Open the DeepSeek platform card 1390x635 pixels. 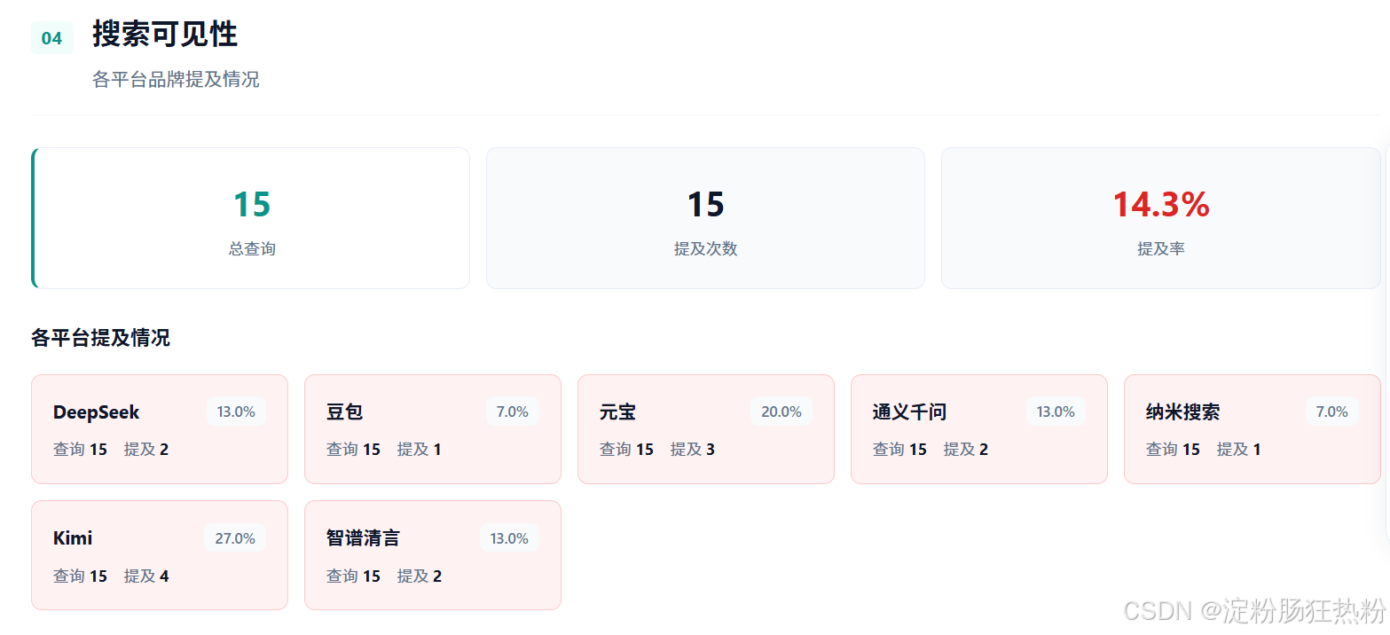coord(160,429)
